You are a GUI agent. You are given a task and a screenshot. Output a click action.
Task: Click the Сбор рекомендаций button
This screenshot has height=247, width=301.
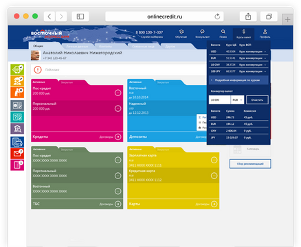click(250, 164)
